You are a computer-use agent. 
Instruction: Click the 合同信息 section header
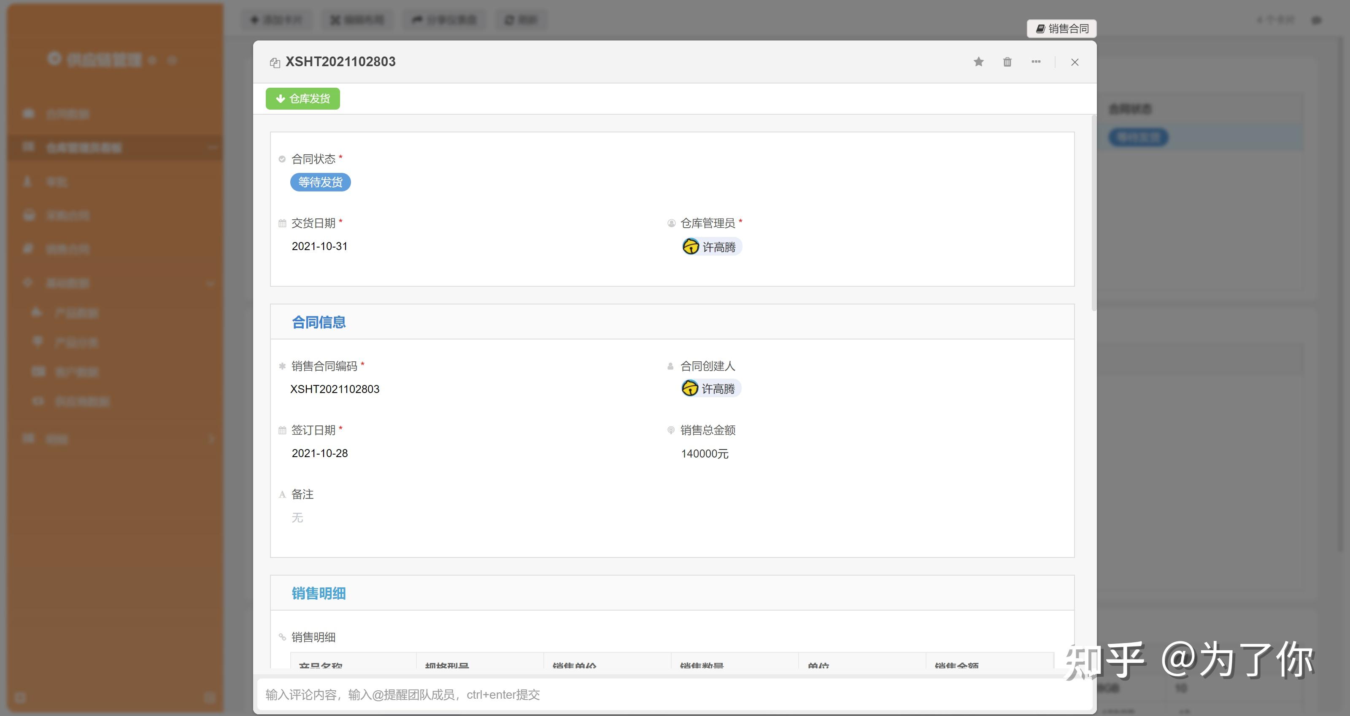672,322
